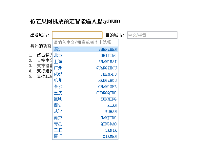Viewport: 204px width, 148px height.
Task: Click the 出发城市 label
Action: click(40, 35)
